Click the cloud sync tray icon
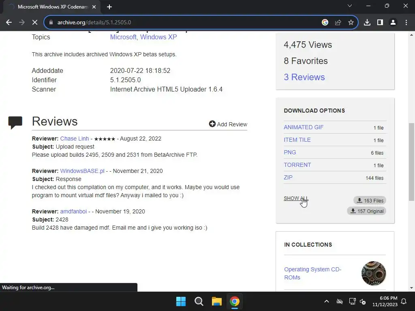 340,301
